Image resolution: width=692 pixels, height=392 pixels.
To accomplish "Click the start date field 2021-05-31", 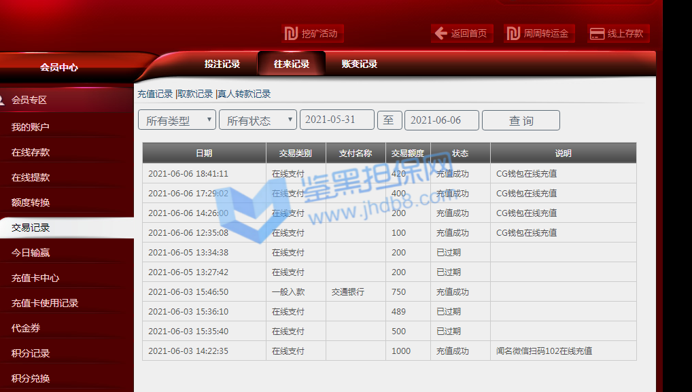I will pyautogui.click(x=337, y=120).
